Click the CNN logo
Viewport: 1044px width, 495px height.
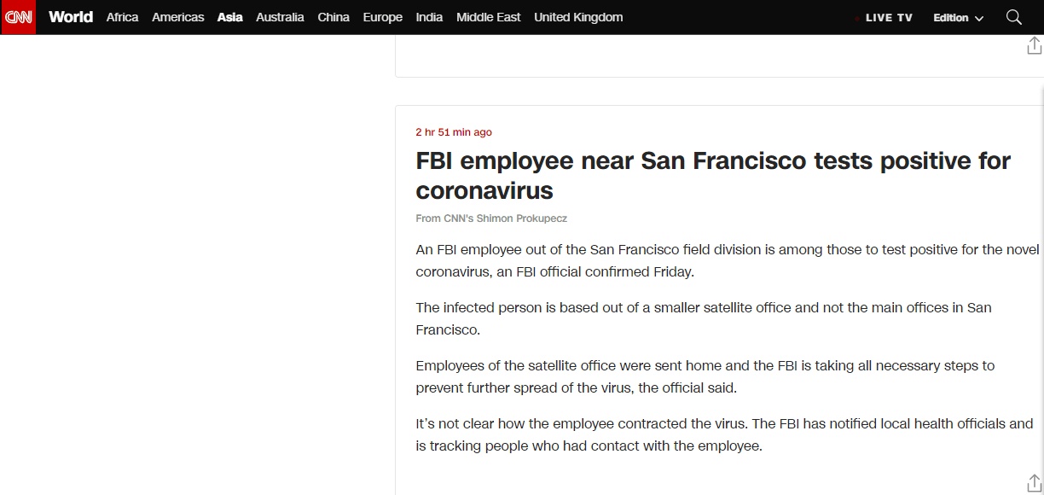coord(18,17)
